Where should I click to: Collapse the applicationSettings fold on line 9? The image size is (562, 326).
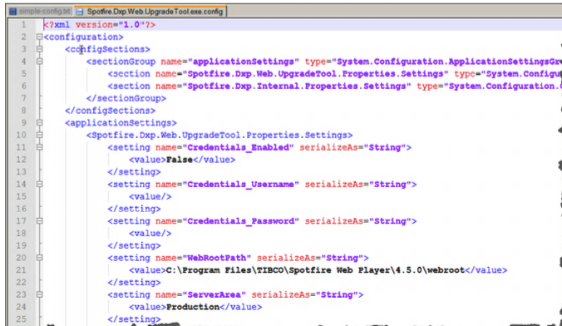(x=39, y=122)
